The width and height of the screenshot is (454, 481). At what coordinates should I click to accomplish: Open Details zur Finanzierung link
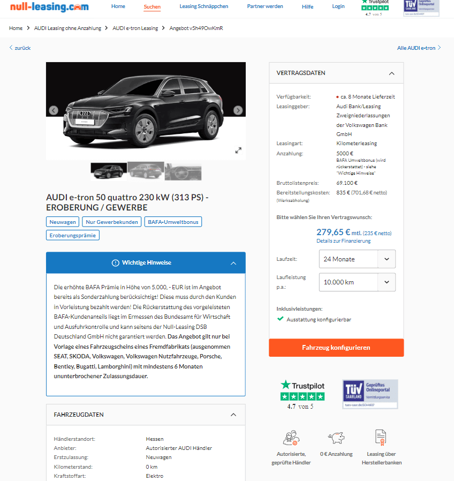point(343,241)
